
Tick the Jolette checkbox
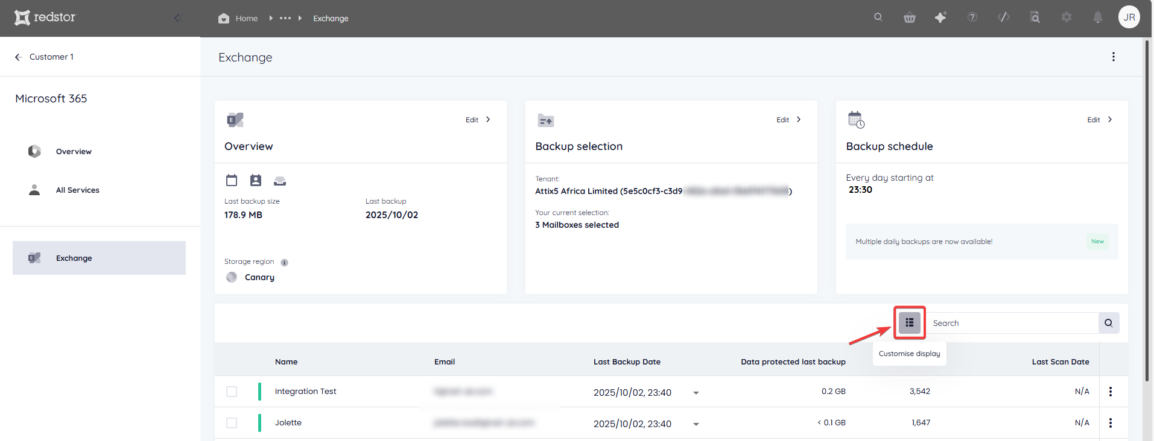tap(232, 423)
